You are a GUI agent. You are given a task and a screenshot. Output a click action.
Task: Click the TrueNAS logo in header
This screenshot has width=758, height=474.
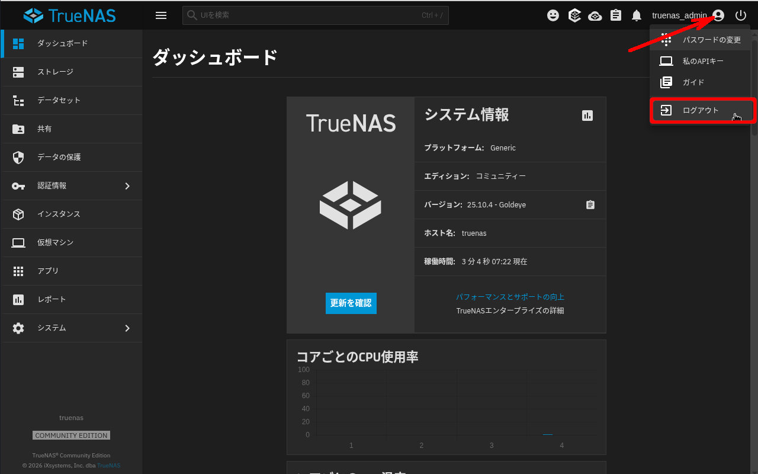pyautogui.click(x=70, y=15)
